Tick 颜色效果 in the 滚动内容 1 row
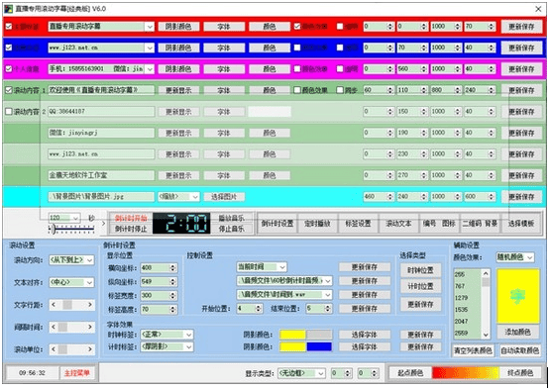Viewport: 550px width, 390px height. tap(297, 90)
